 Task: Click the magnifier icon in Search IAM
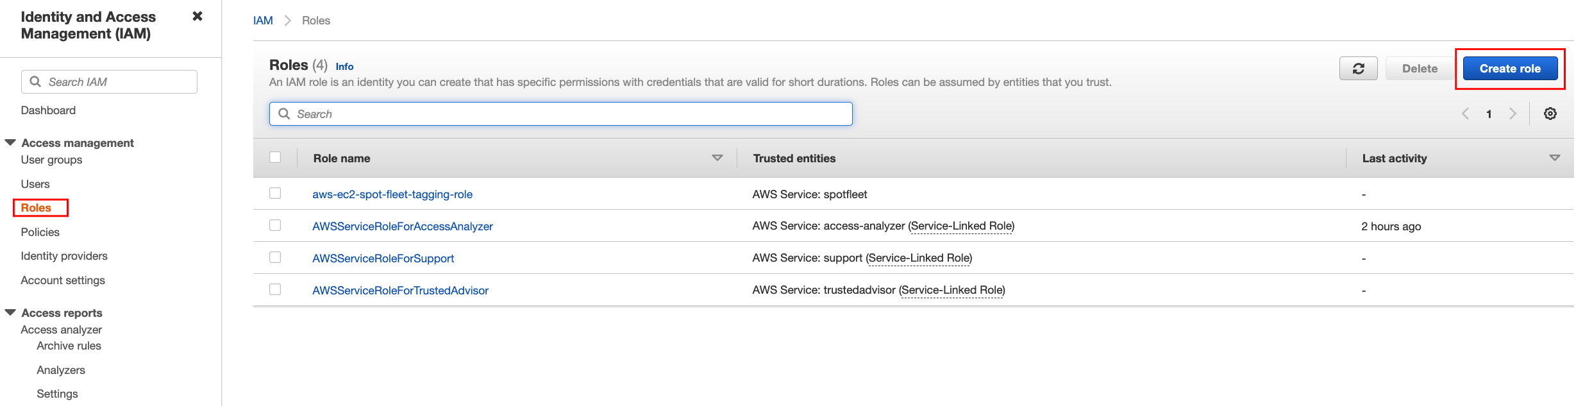click(x=36, y=82)
